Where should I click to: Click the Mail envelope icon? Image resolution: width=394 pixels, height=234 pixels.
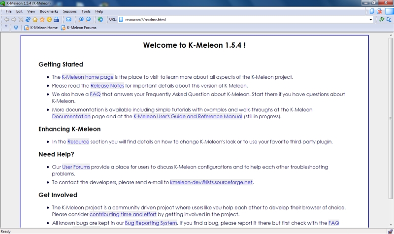coord(68,19)
